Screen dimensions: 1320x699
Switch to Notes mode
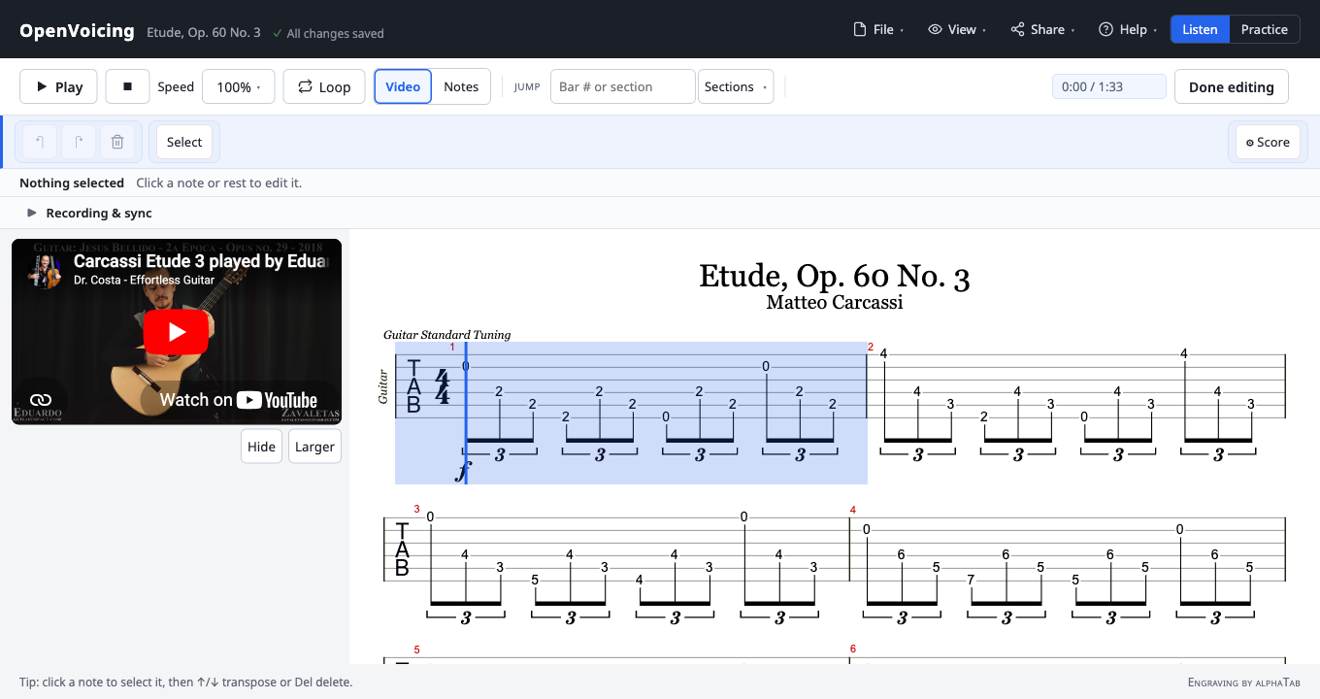tap(461, 86)
